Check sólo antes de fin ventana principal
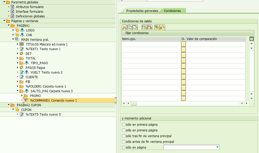 [124, 142]
